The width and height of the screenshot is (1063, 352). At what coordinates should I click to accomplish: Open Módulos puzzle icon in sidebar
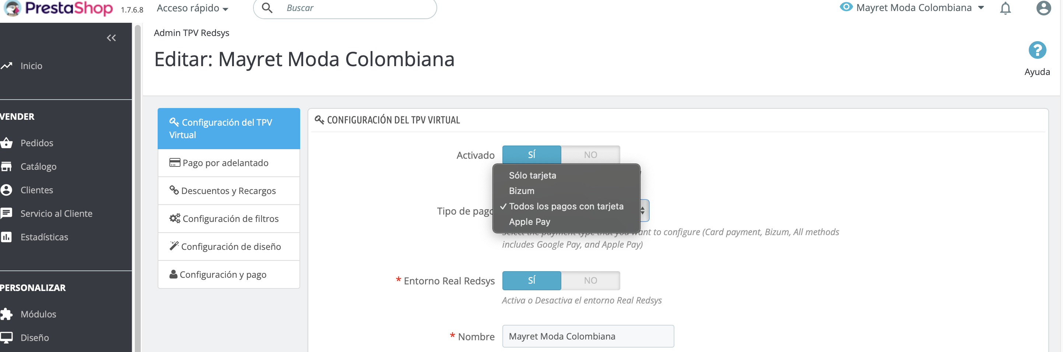6,314
